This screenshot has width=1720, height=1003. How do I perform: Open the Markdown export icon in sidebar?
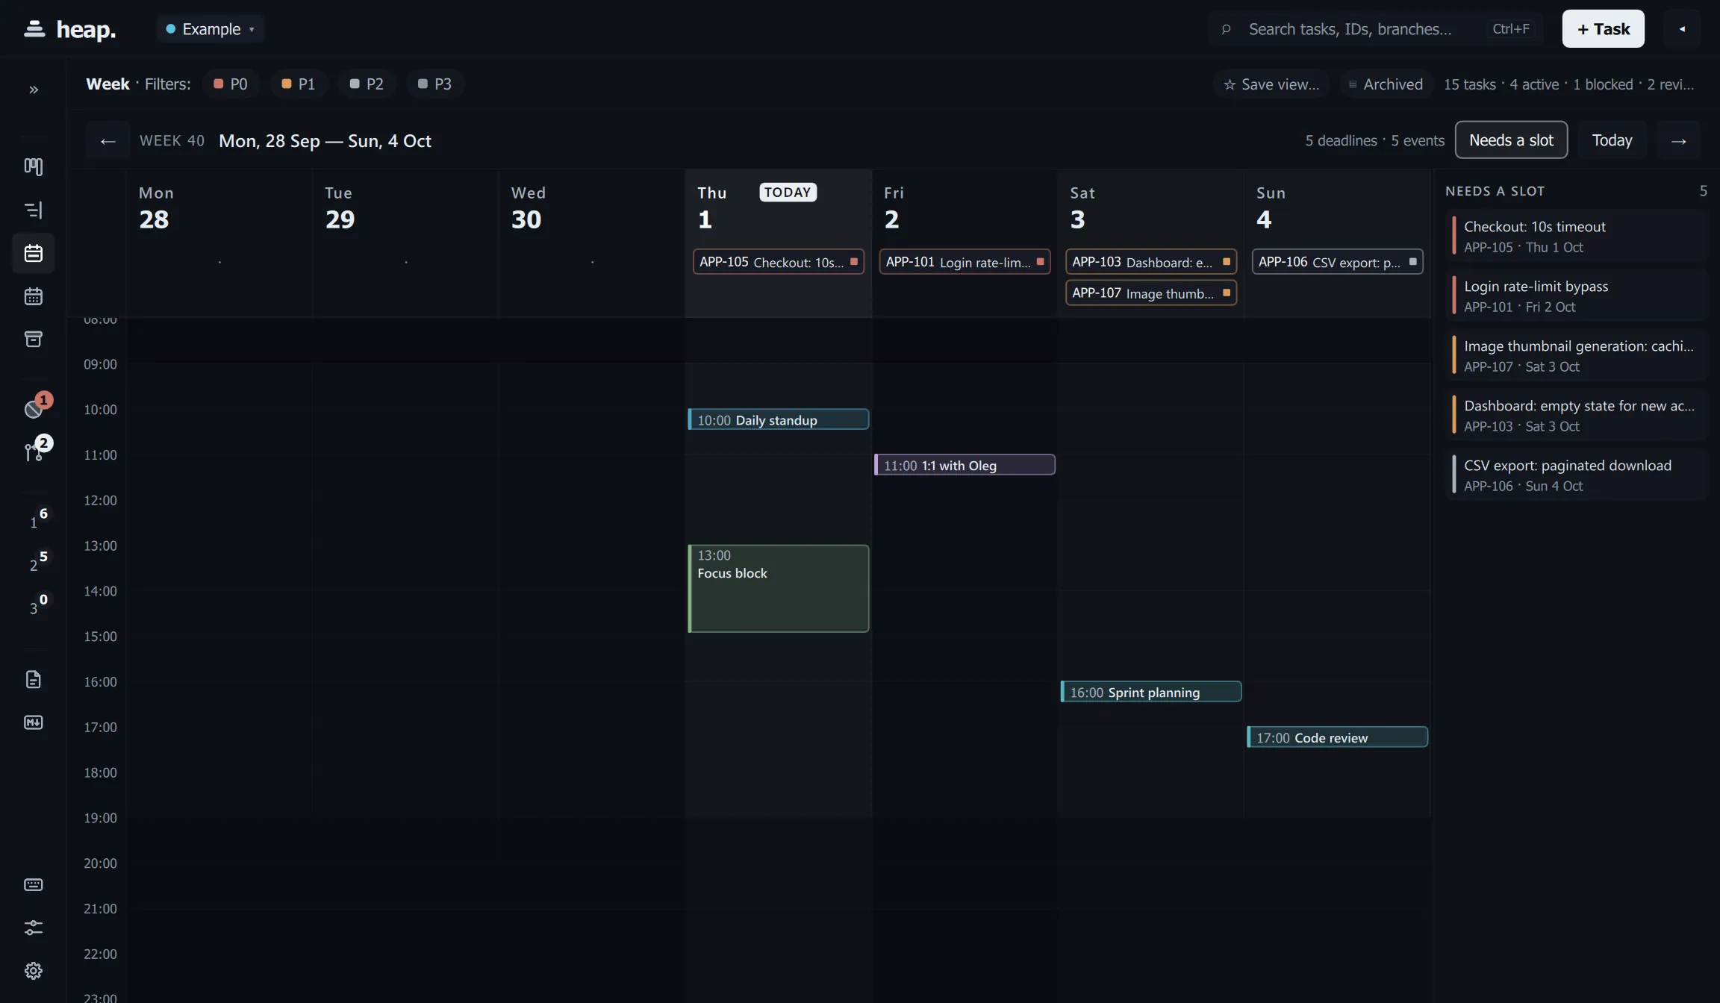tap(34, 722)
